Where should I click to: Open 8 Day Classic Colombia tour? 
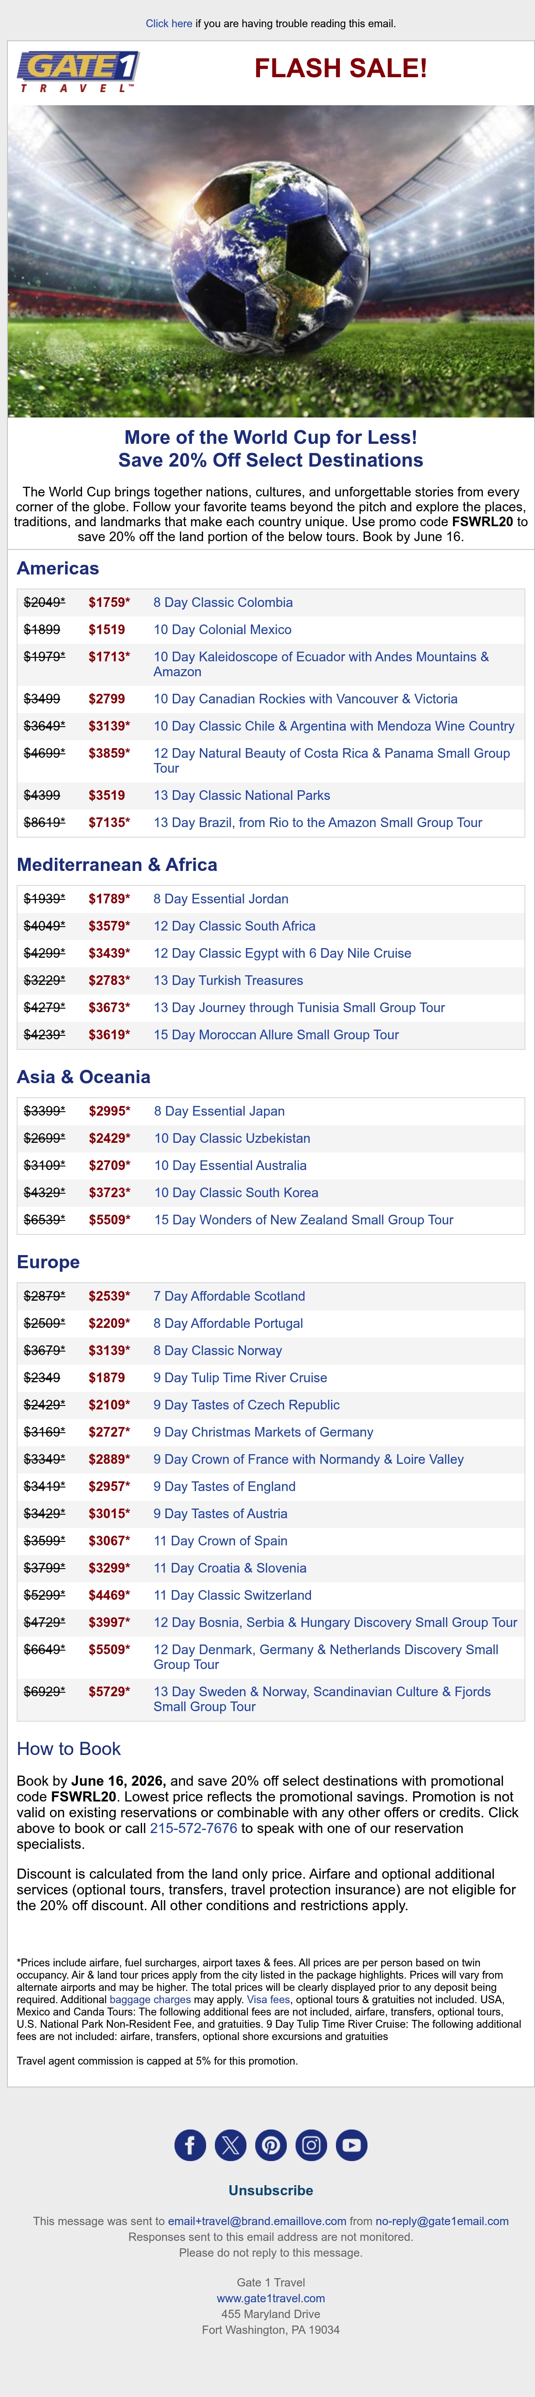223,602
